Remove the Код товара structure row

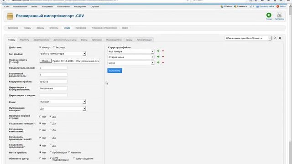[x=163, y=51]
